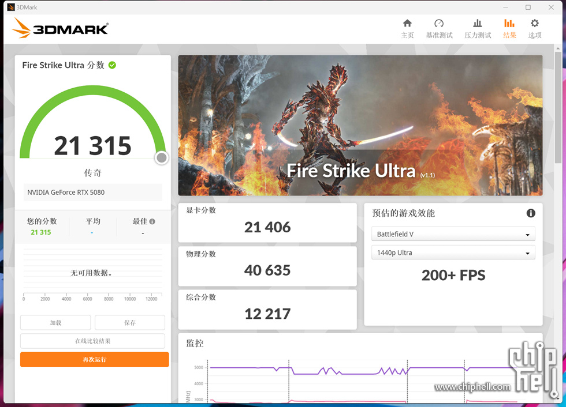Screen dimensions: 566x407
Task: Click the 传奇 legendary rating label
Action: click(x=93, y=173)
